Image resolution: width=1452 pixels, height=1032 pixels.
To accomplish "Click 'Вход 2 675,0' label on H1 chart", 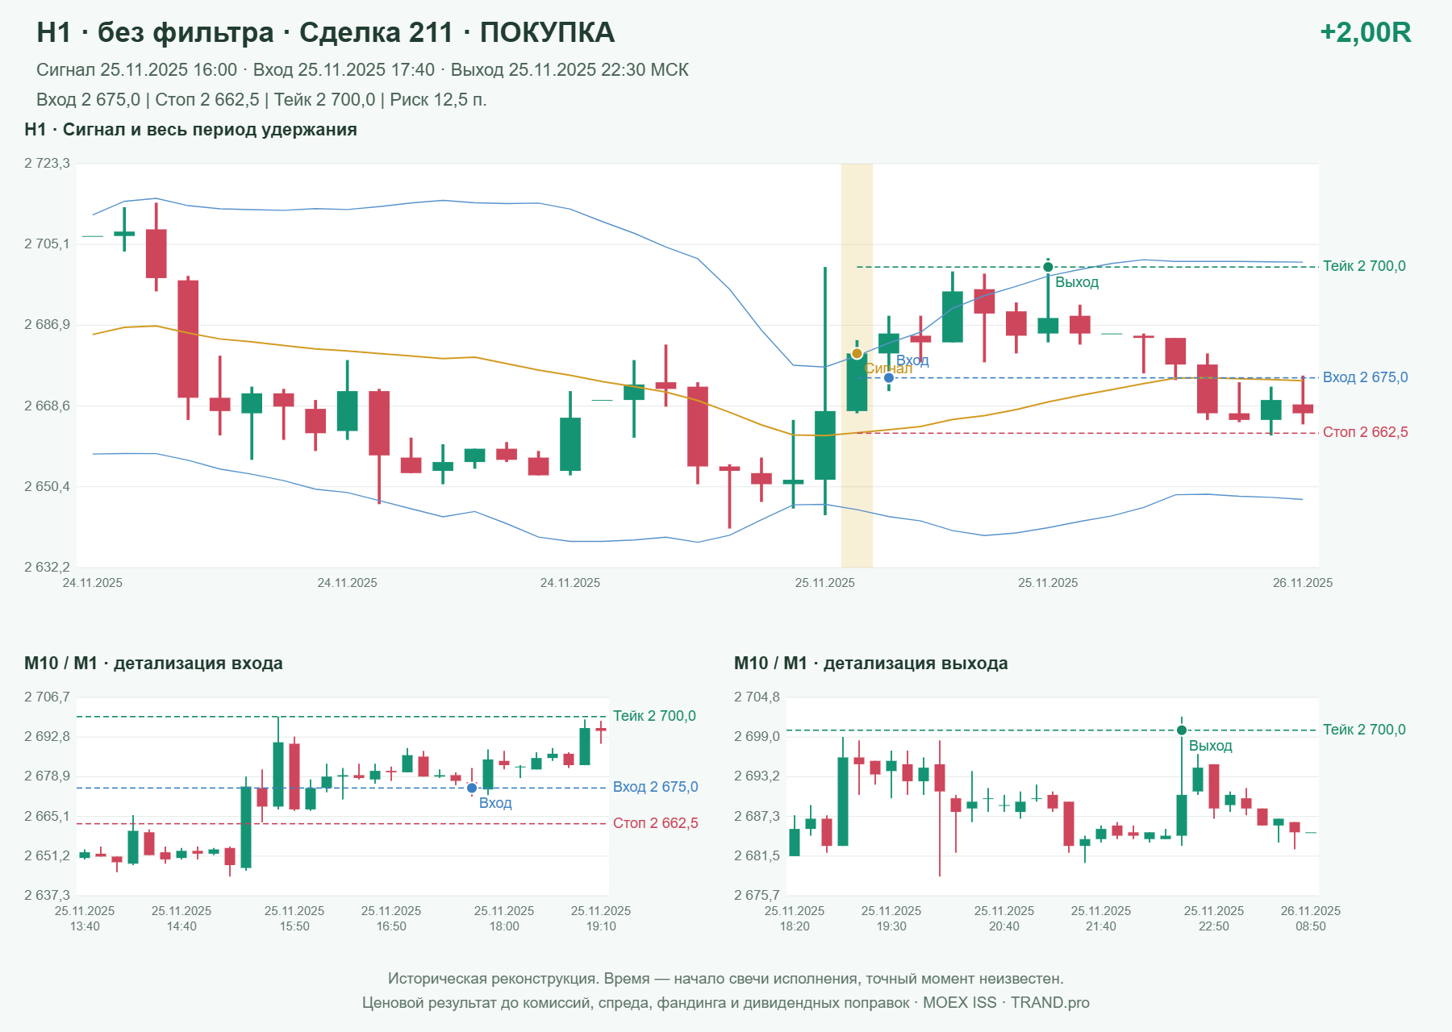I will tap(1365, 377).
